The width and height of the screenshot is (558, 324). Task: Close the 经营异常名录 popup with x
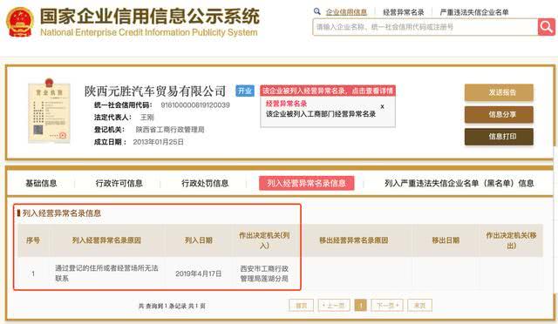pyautogui.click(x=382, y=106)
